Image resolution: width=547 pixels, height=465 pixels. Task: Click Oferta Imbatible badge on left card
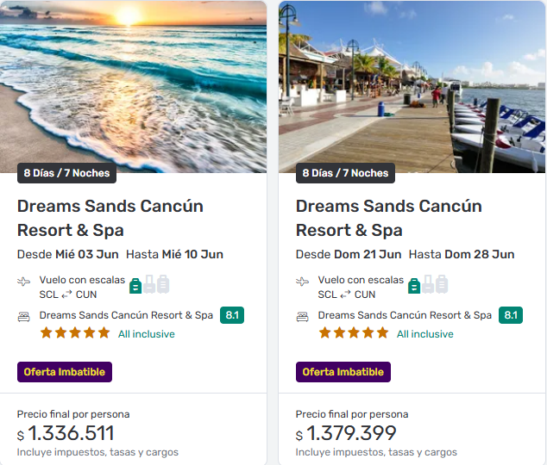point(65,372)
